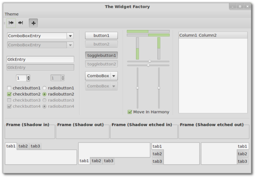Click the go-to-first toolbar icon

pyautogui.click(x=11, y=23)
